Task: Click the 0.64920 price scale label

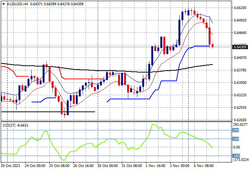Action: [240, 20]
